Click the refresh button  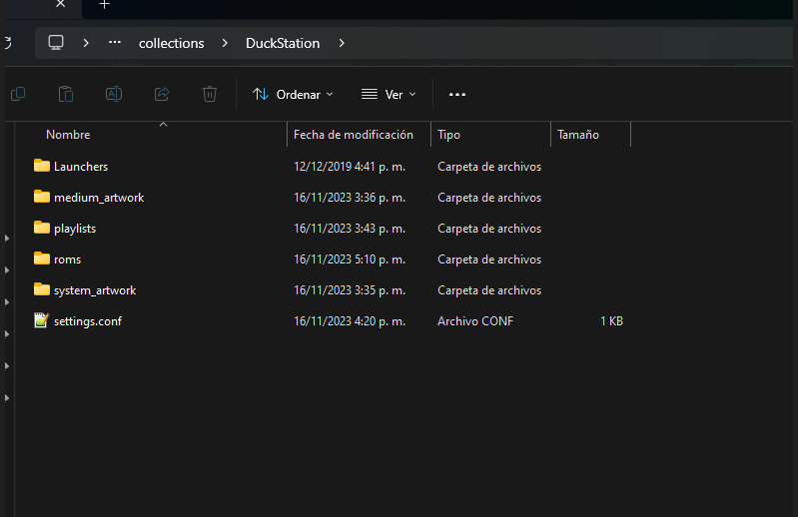(7, 43)
